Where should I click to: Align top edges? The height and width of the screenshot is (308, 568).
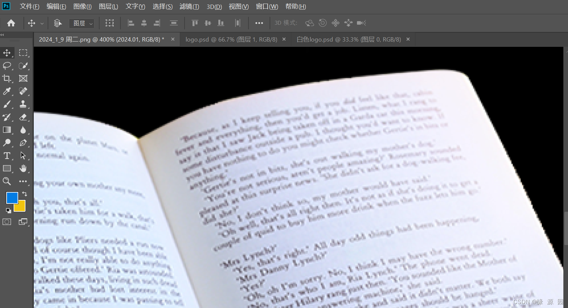(195, 23)
